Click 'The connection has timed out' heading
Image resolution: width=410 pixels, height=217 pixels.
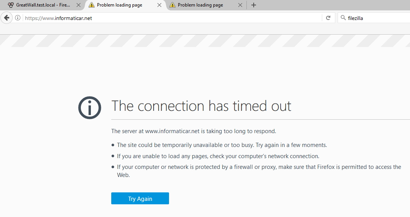201,106
